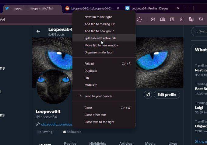
Task: Click the Extensions puzzle icon in toolbar
Action: point(139,19)
